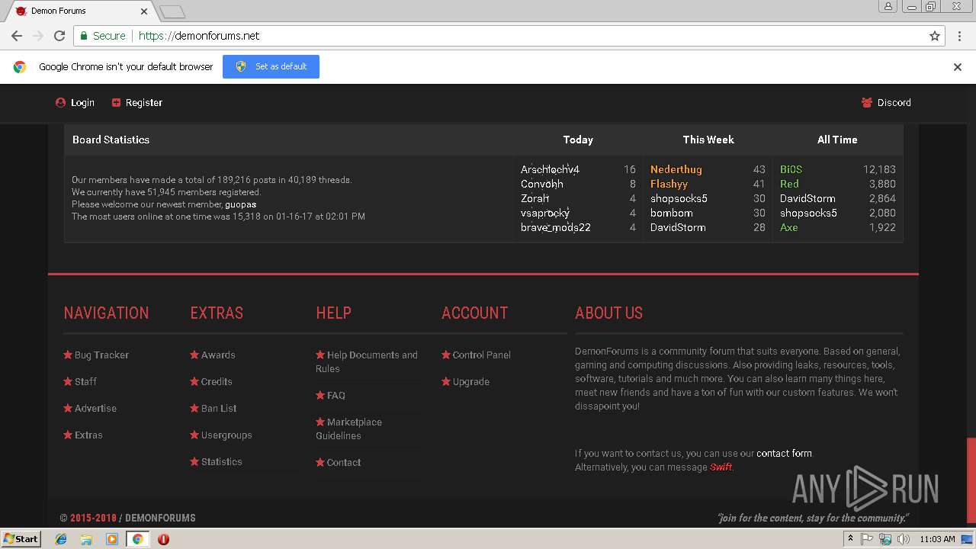
Task: Click the Chrome taskbar icon
Action: click(x=137, y=539)
